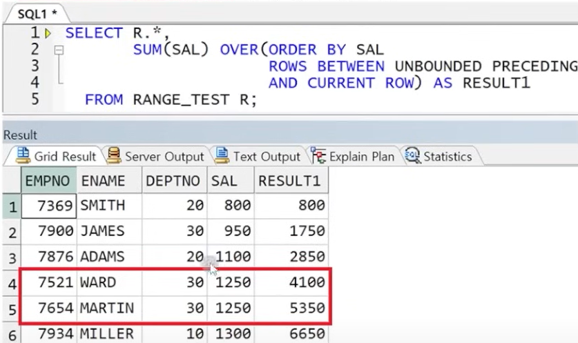Open the Server Output tab
This screenshot has height=343, width=578.
[x=155, y=156]
